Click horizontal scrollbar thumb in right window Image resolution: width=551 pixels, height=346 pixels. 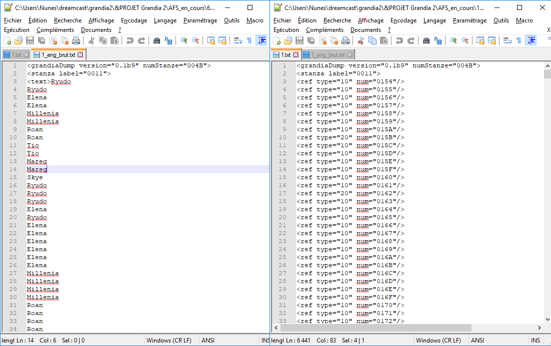pos(375,328)
